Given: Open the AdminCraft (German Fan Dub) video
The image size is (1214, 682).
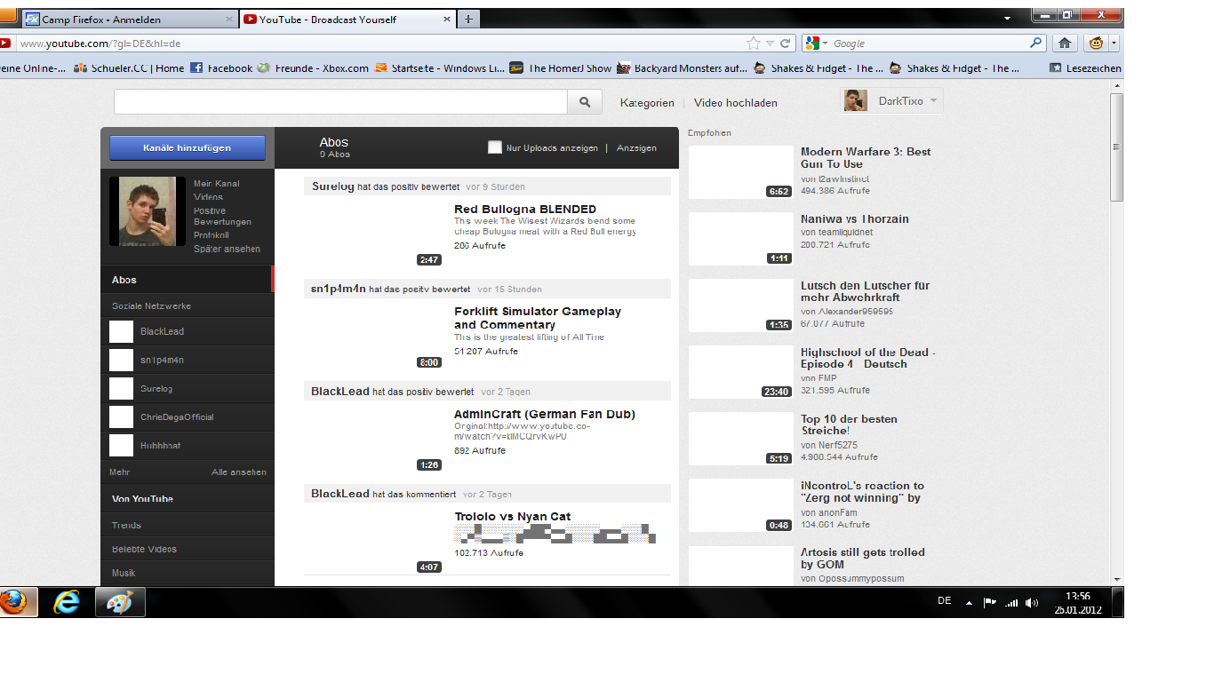Looking at the screenshot, I should pos(545,415).
